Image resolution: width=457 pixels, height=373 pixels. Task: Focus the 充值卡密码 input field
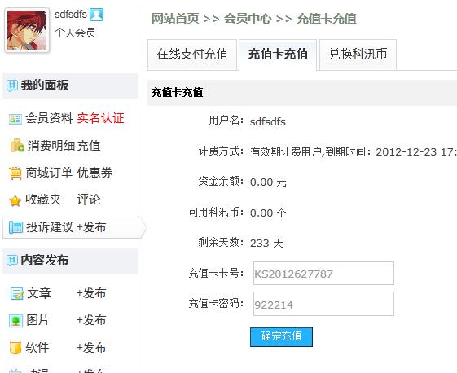(323, 304)
